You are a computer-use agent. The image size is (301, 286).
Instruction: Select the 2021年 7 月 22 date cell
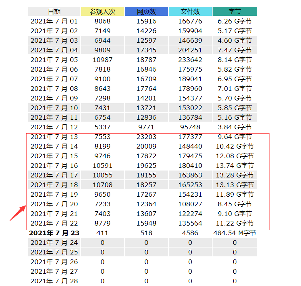pyautogui.click(x=54, y=223)
